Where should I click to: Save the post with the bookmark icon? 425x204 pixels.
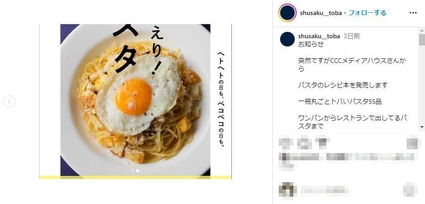(412, 144)
